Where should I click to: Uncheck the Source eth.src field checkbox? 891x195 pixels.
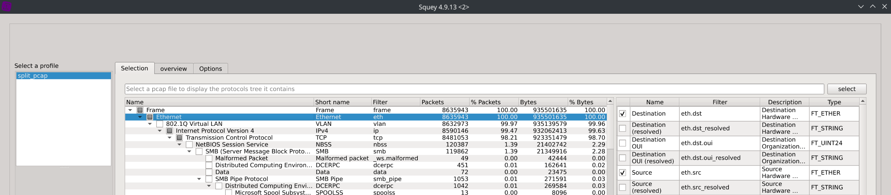[x=622, y=173]
